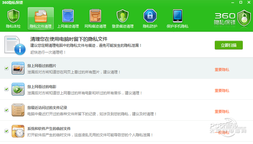Switch to the 隐私防护 tab label
Image resolution: width=253 pixels, height=144 pixels.
150,26
